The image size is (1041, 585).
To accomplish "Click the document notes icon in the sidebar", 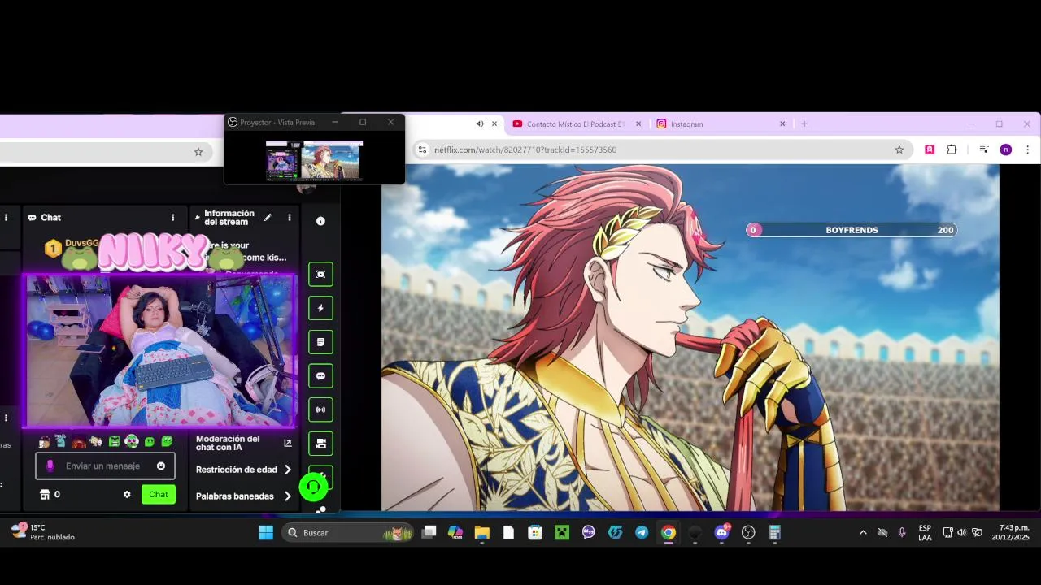I will pyautogui.click(x=320, y=342).
